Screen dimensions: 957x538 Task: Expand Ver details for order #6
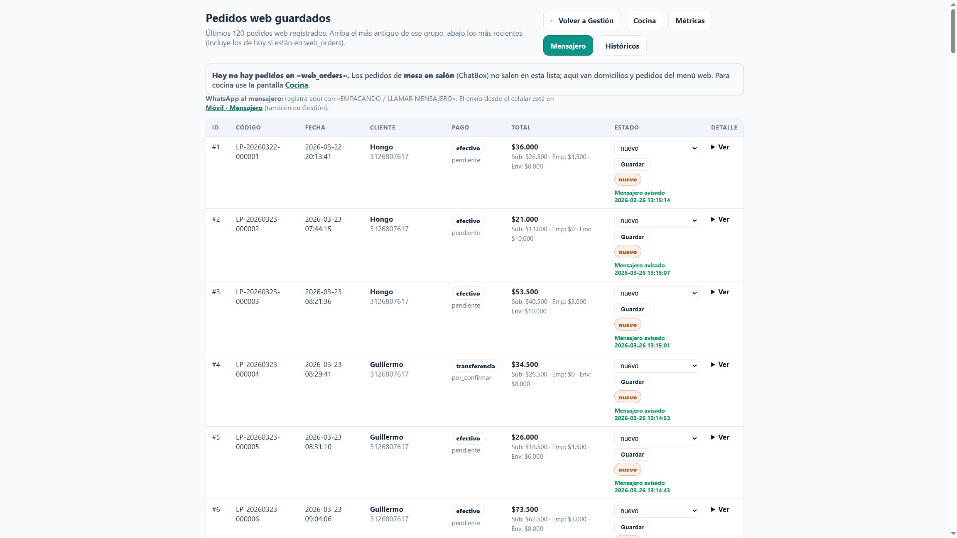[720, 509]
